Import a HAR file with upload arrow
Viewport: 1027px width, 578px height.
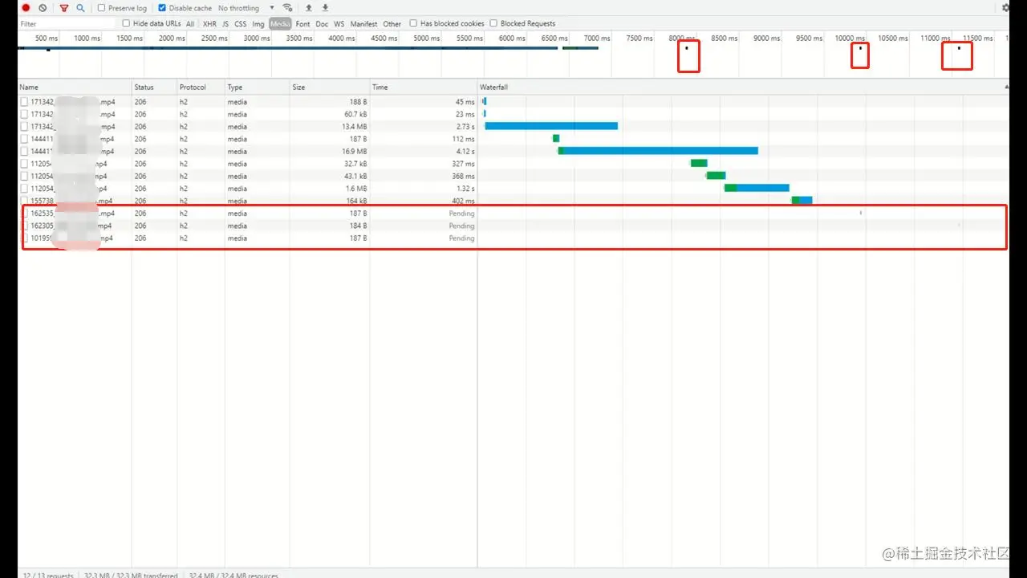(x=309, y=8)
